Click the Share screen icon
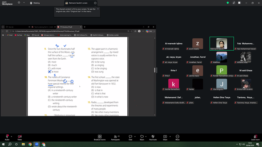Viewport: 262px width, 147px height. (165, 136)
